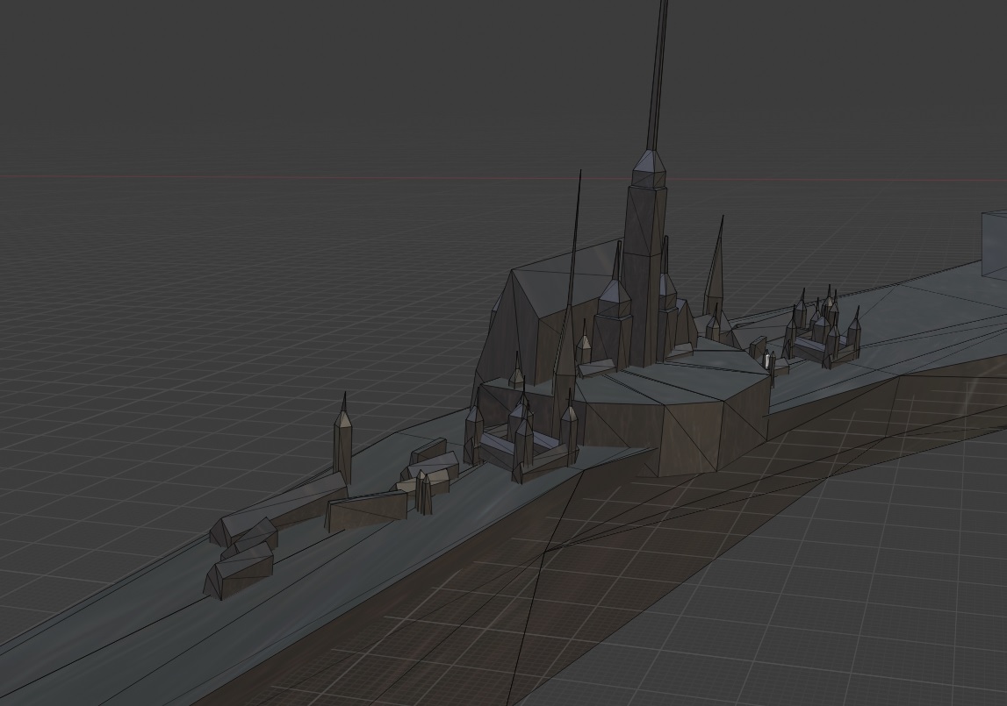Image resolution: width=1007 pixels, height=706 pixels.
Task: Click the box object at the right edge
Action: click(x=994, y=244)
